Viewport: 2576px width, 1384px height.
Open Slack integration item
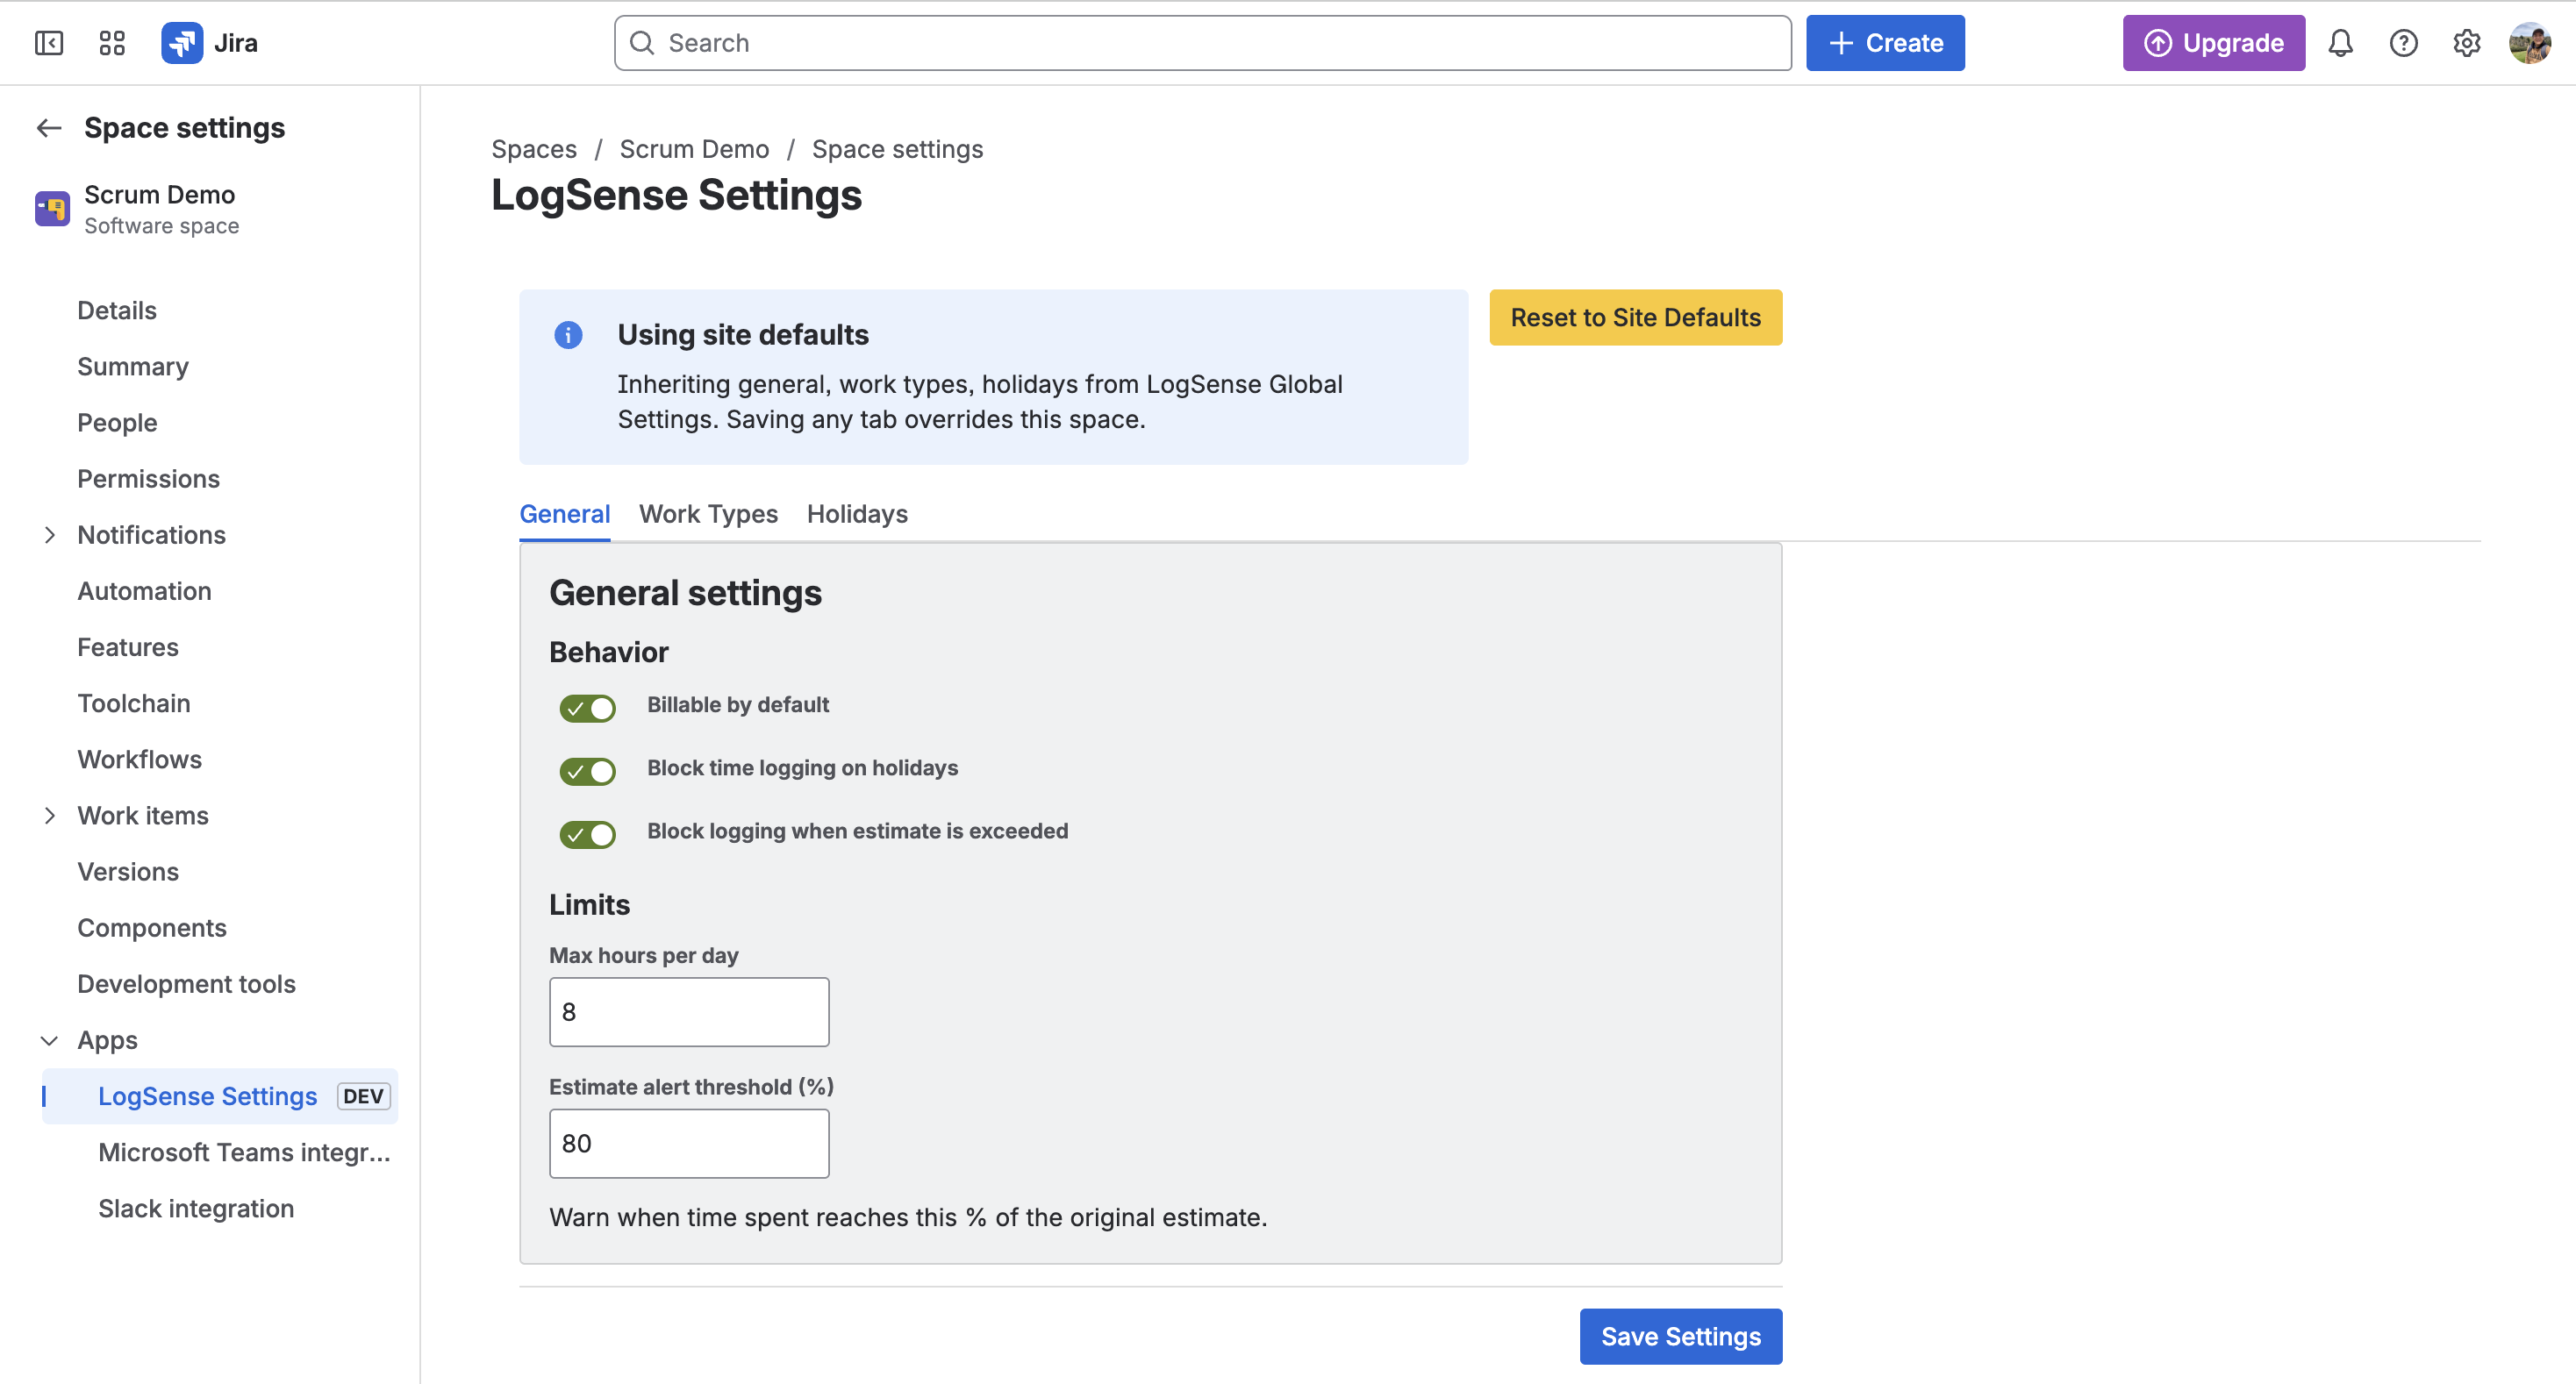tap(196, 1208)
